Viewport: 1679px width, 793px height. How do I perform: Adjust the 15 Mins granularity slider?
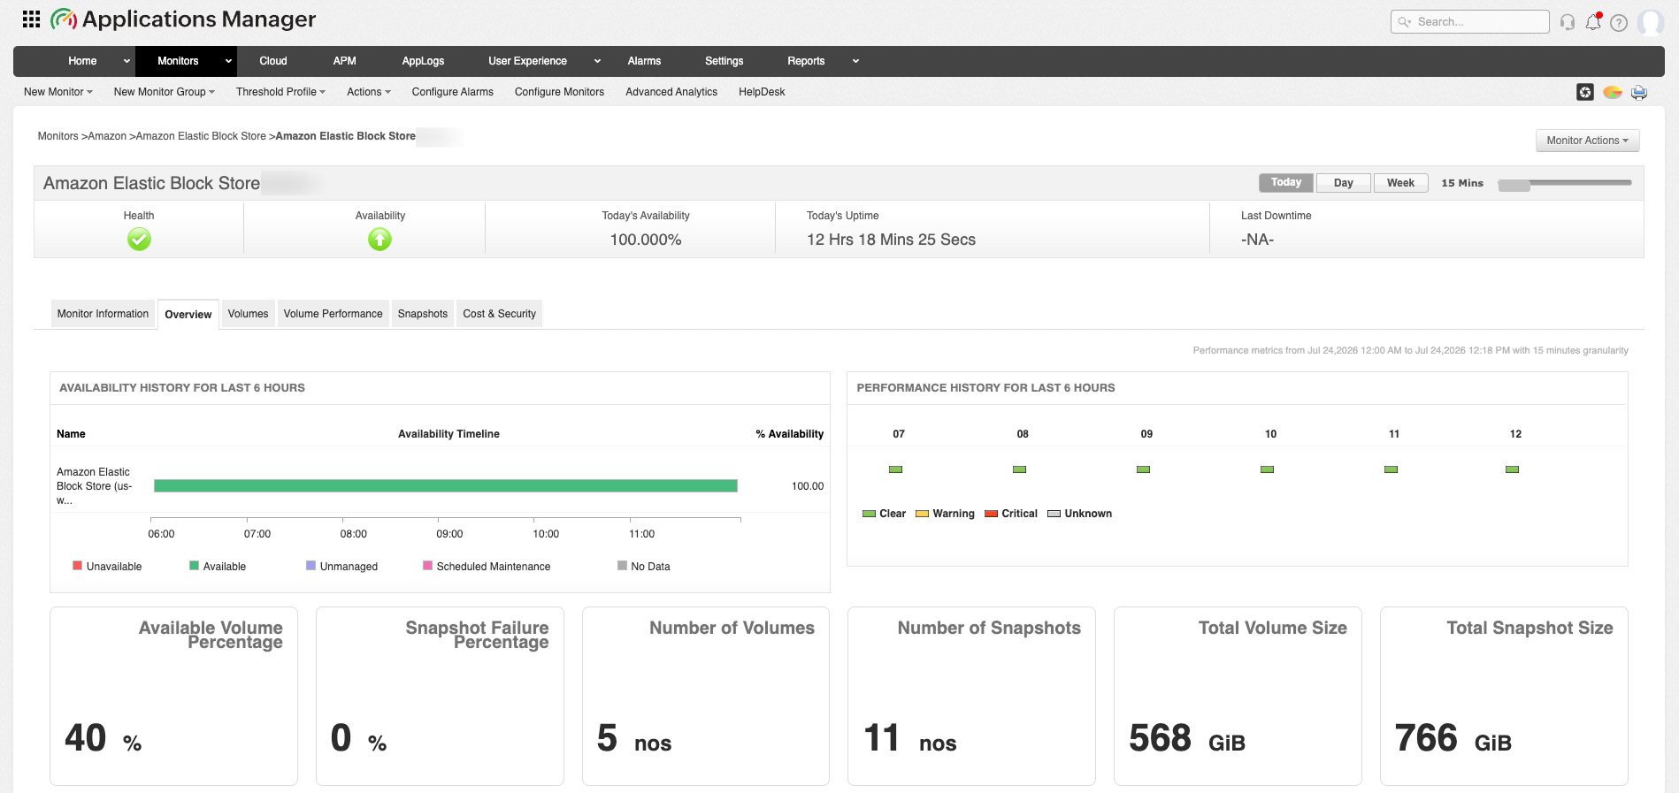[x=1514, y=185]
